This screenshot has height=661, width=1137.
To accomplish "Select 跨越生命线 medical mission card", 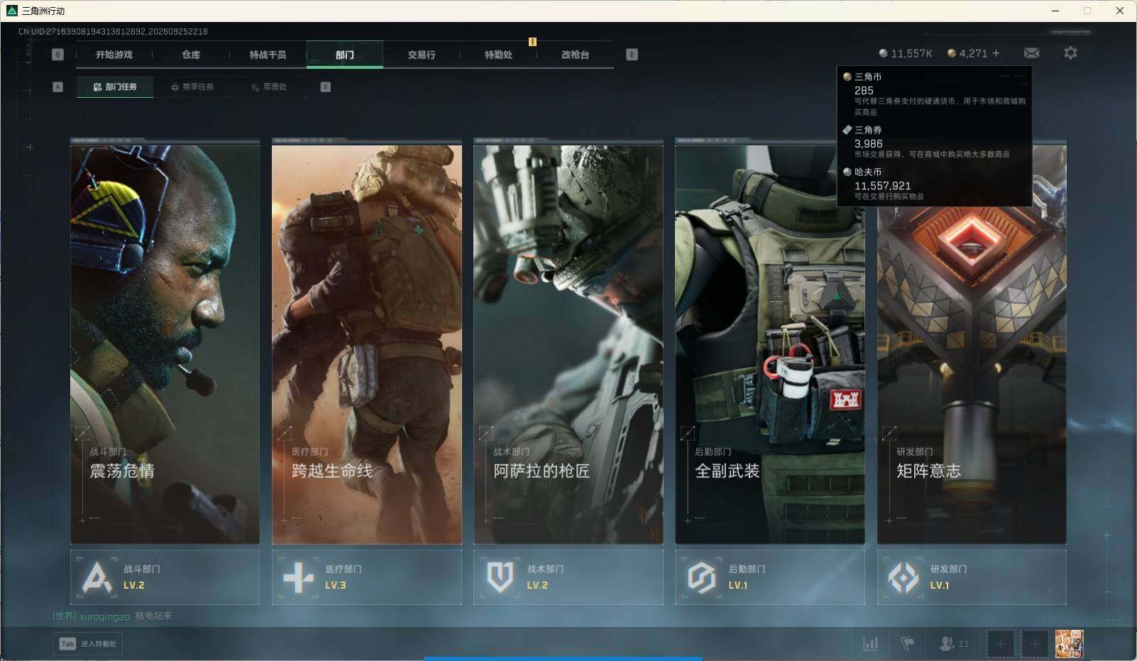I will (367, 342).
